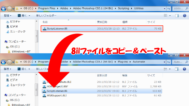Create new folder in Utilities window
189x106 pixels.
click(46, 16)
